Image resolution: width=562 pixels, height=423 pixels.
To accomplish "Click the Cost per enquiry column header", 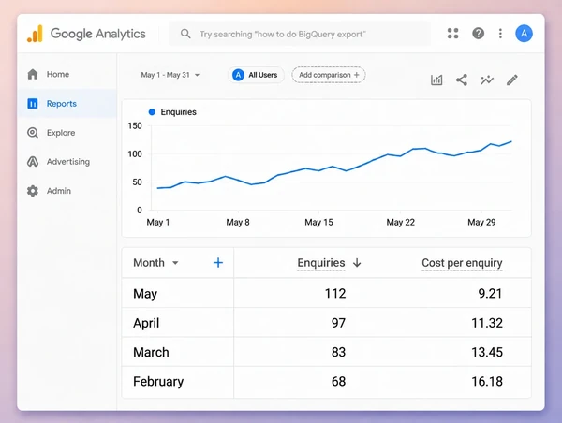I will click(462, 263).
